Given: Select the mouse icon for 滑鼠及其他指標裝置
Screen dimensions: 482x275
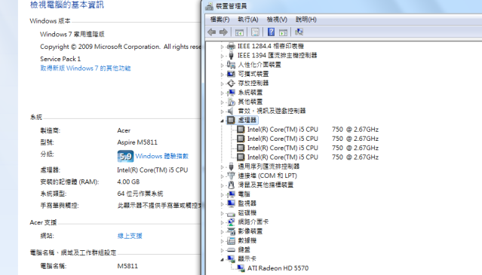Looking at the screenshot, I should [231, 185].
